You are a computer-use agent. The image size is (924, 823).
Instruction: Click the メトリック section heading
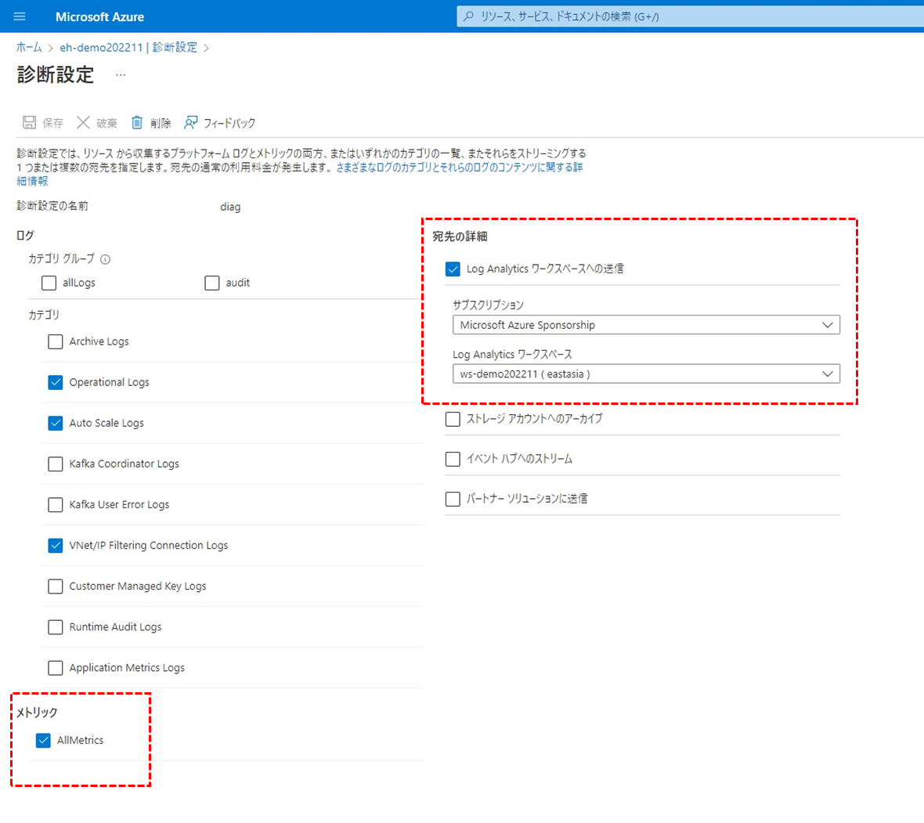click(37, 713)
